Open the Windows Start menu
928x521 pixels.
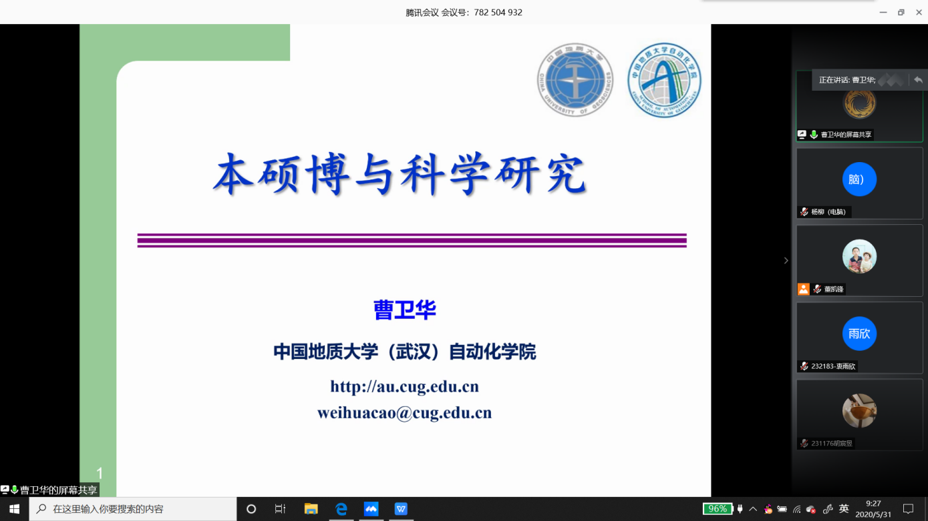14,509
